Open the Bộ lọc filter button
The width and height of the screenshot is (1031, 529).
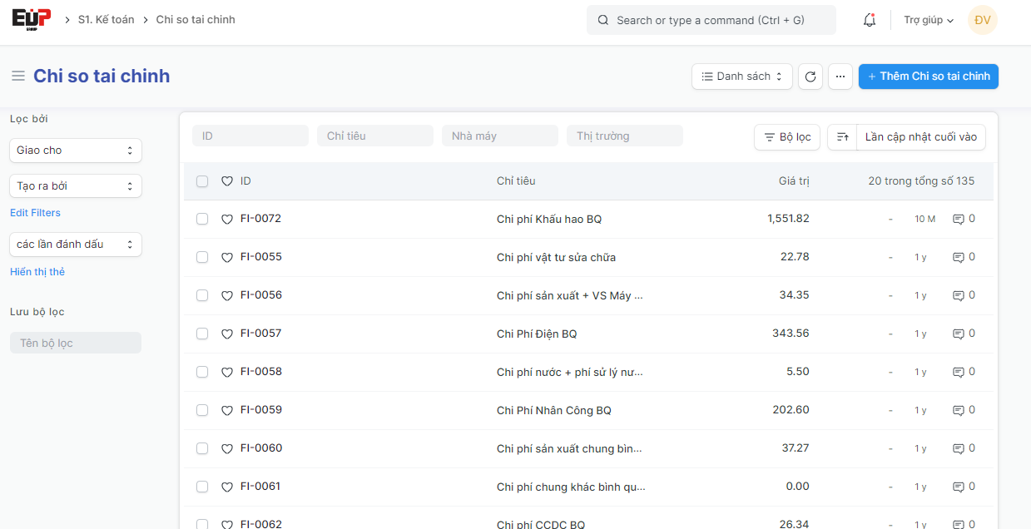tap(787, 137)
